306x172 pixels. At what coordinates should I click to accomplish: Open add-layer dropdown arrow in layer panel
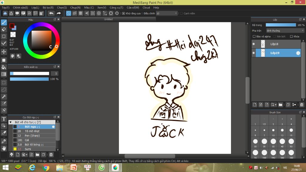[x=276, y=105]
